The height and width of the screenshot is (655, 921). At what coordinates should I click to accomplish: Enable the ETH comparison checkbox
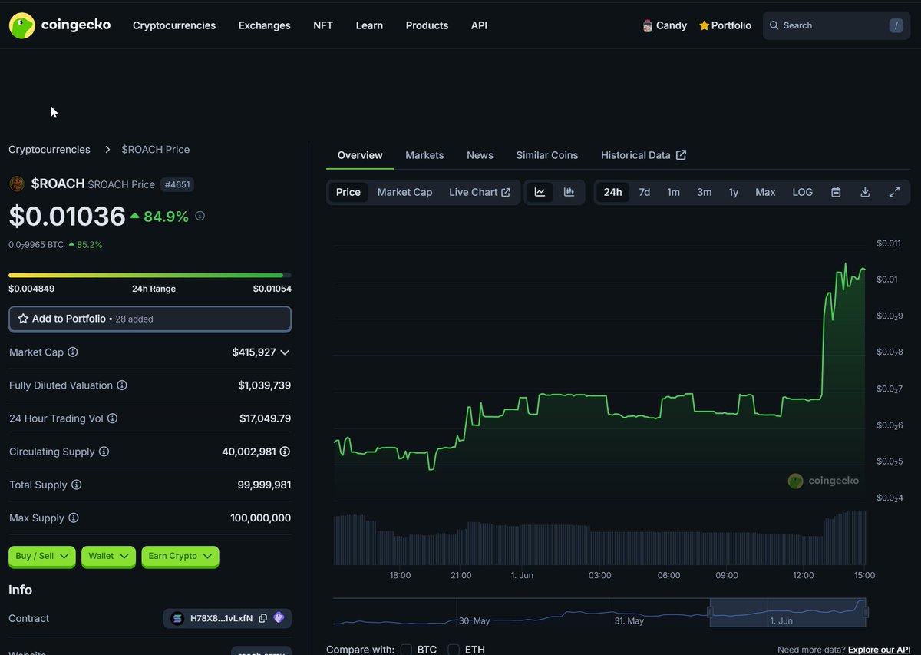452,649
